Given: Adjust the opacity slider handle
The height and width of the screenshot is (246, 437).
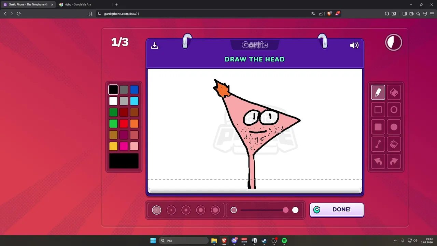Looking at the screenshot, I should [x=285, y=210].
